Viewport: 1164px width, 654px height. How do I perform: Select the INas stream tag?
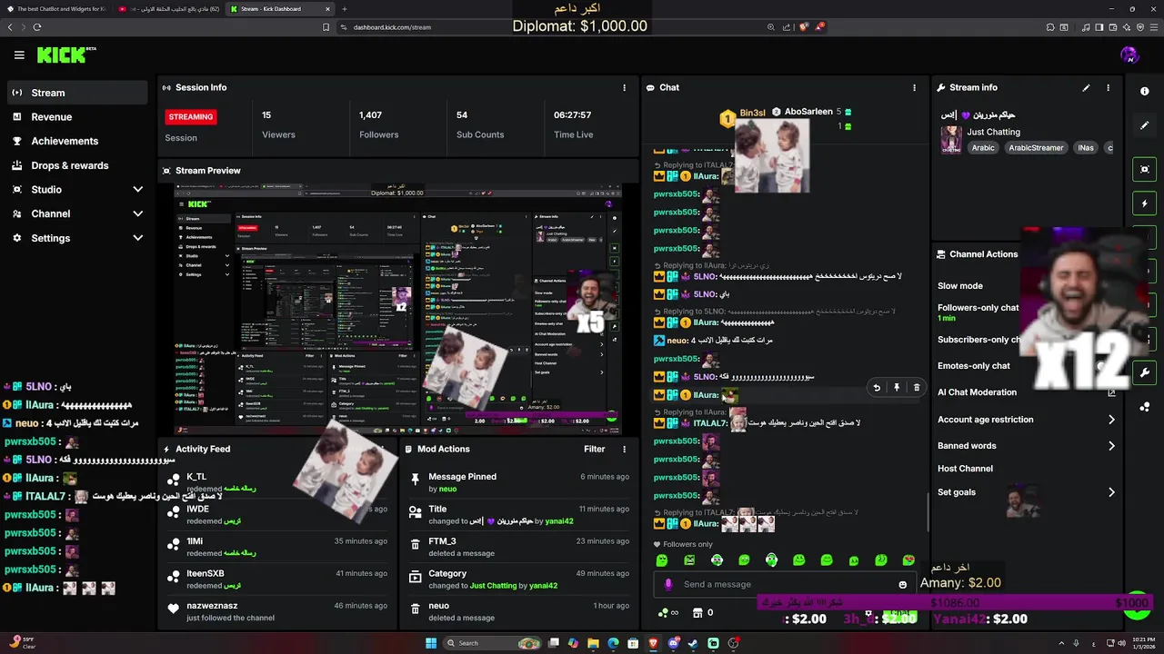1085,148
